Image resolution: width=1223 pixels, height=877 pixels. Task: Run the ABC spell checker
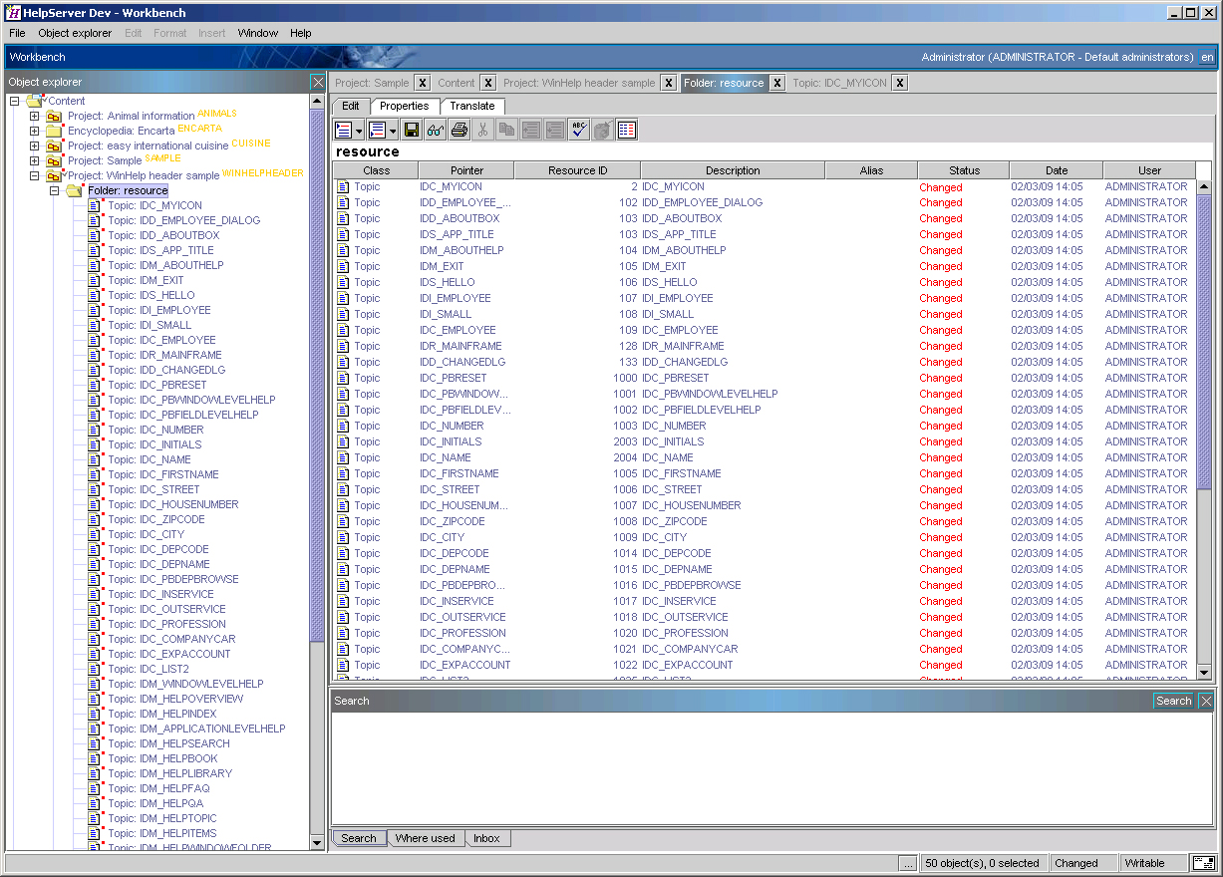[x=578, y=130]
